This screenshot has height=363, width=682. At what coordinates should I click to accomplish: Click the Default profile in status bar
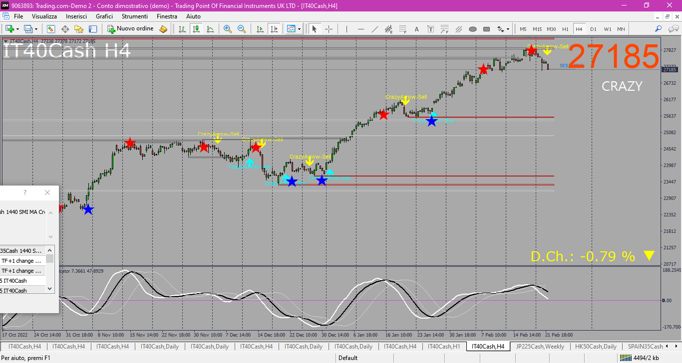pos(348,358)
